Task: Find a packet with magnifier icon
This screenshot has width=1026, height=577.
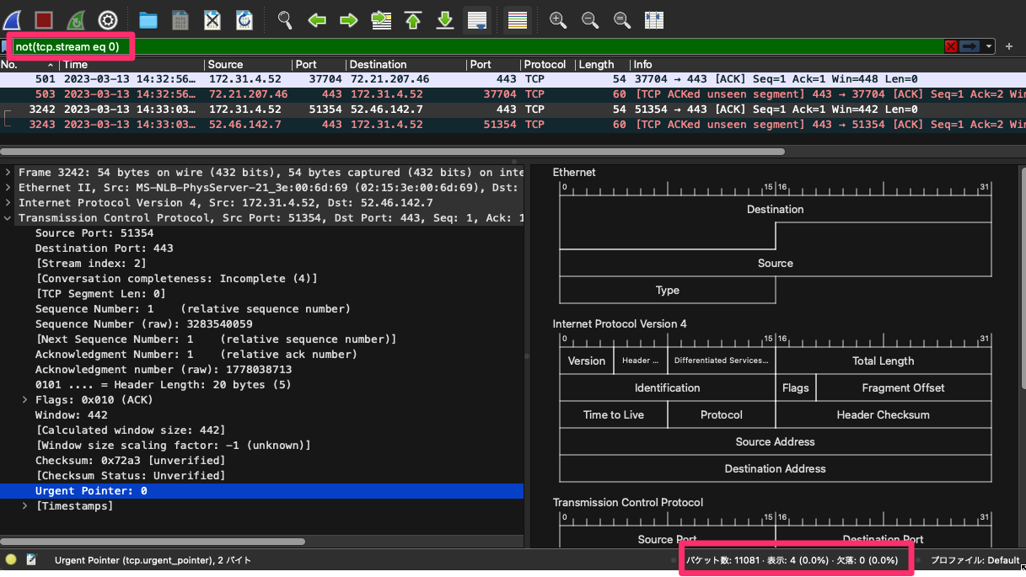Action: [285, 20]
